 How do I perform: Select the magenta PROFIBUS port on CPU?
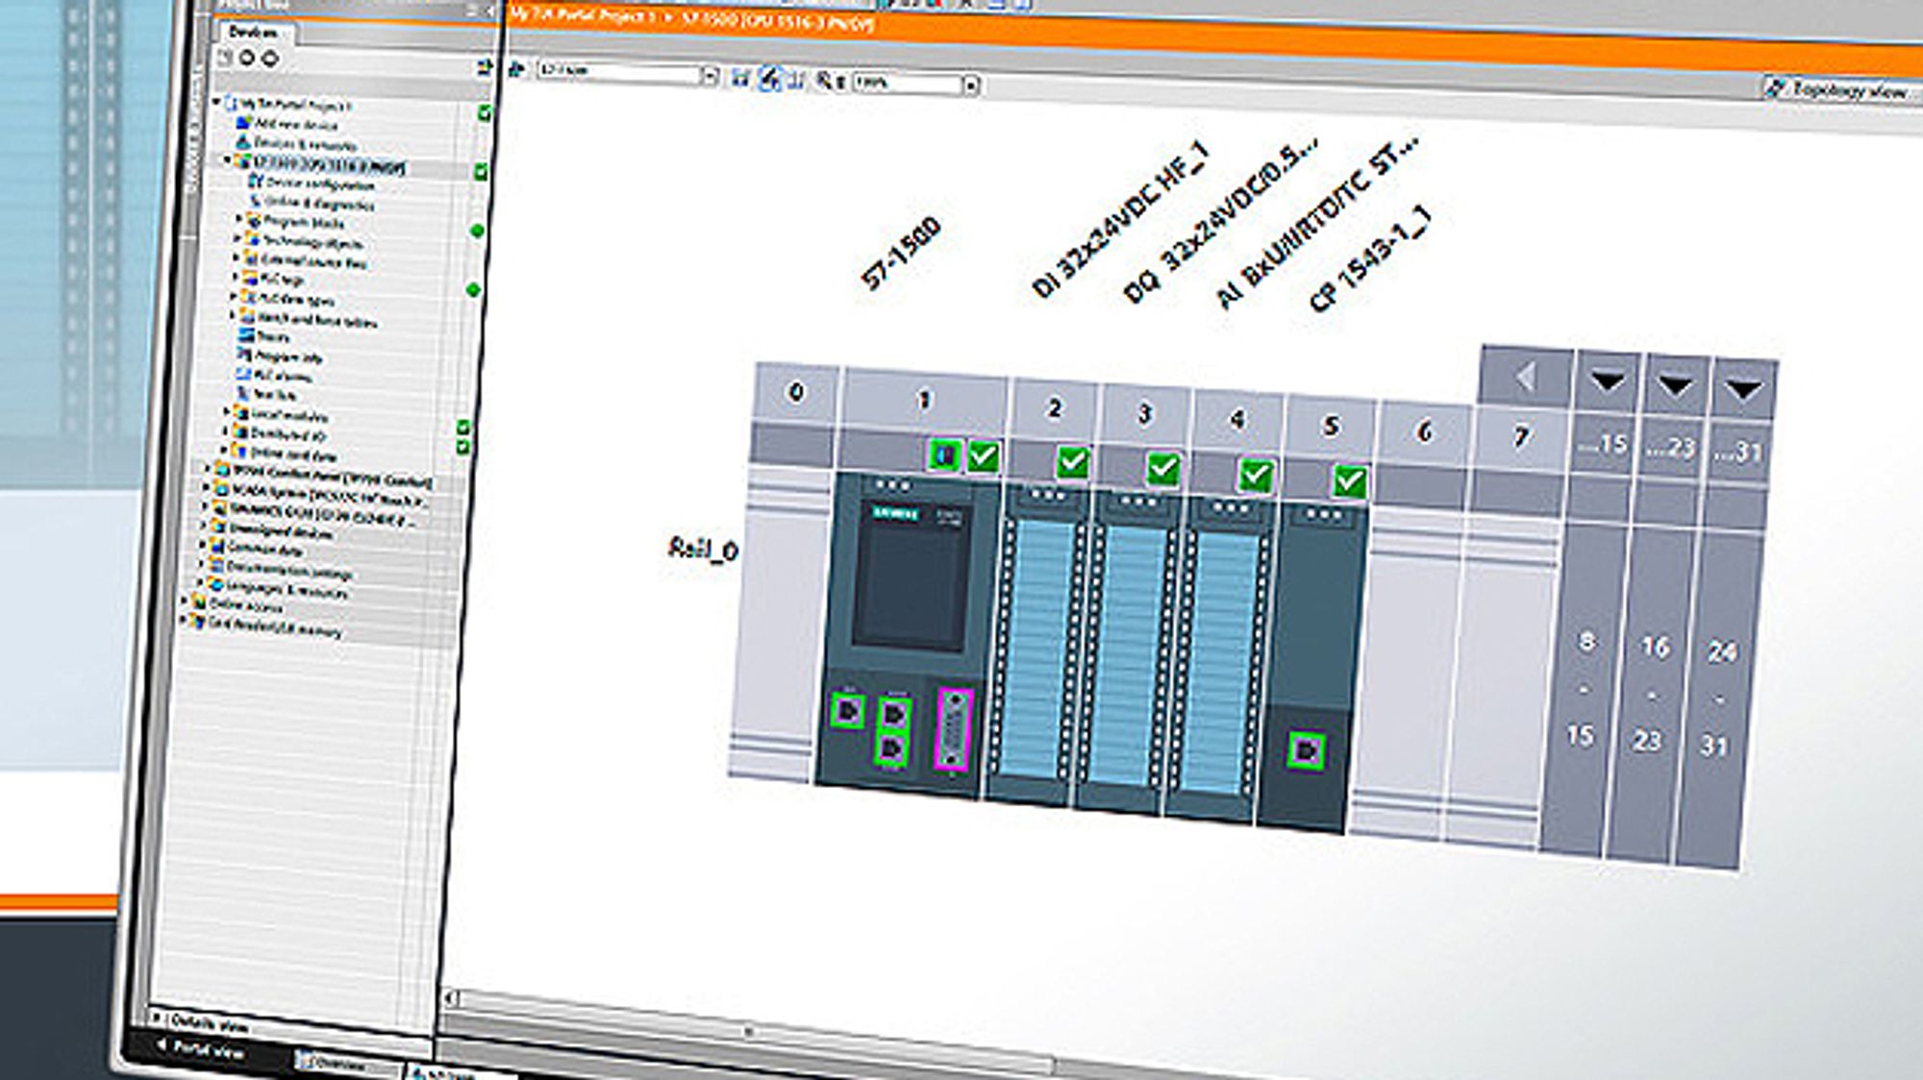click(955, 729)
